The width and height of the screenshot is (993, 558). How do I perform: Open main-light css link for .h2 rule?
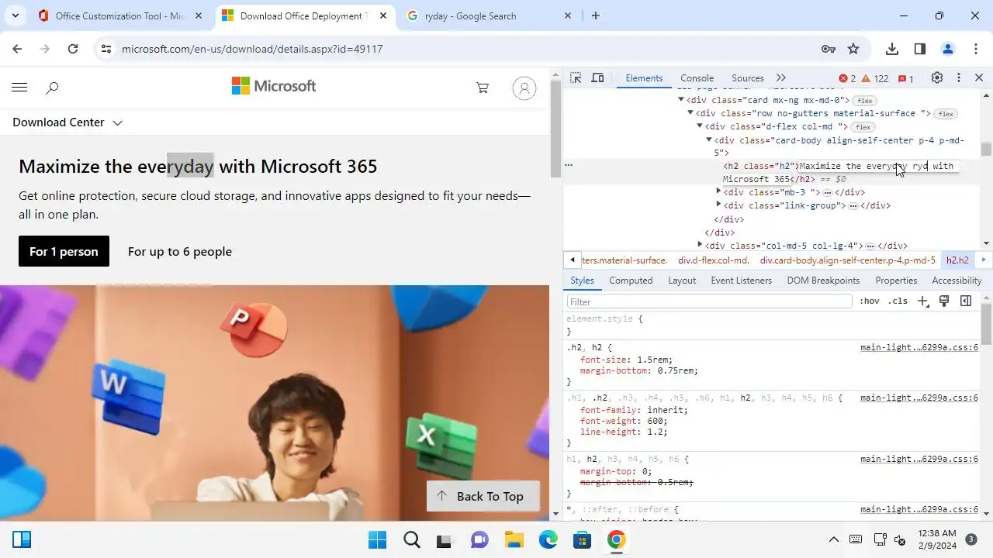pos(919,347)
